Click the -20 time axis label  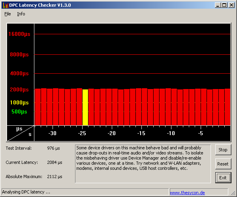(x=111, y=133)
